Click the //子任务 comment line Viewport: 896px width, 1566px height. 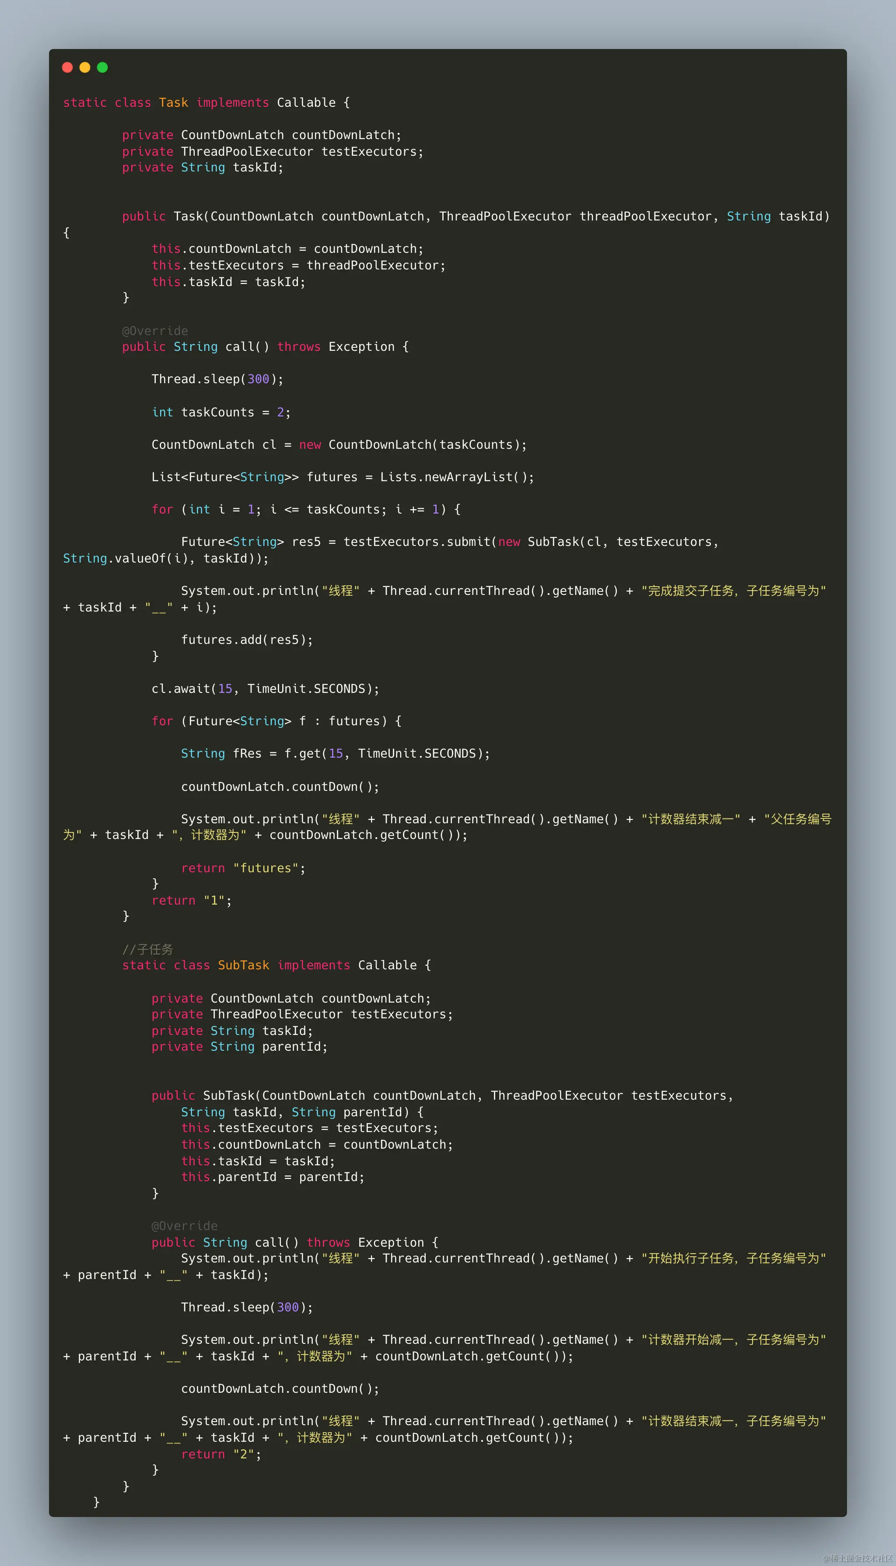pyautogui.click(x=148, y=949)
